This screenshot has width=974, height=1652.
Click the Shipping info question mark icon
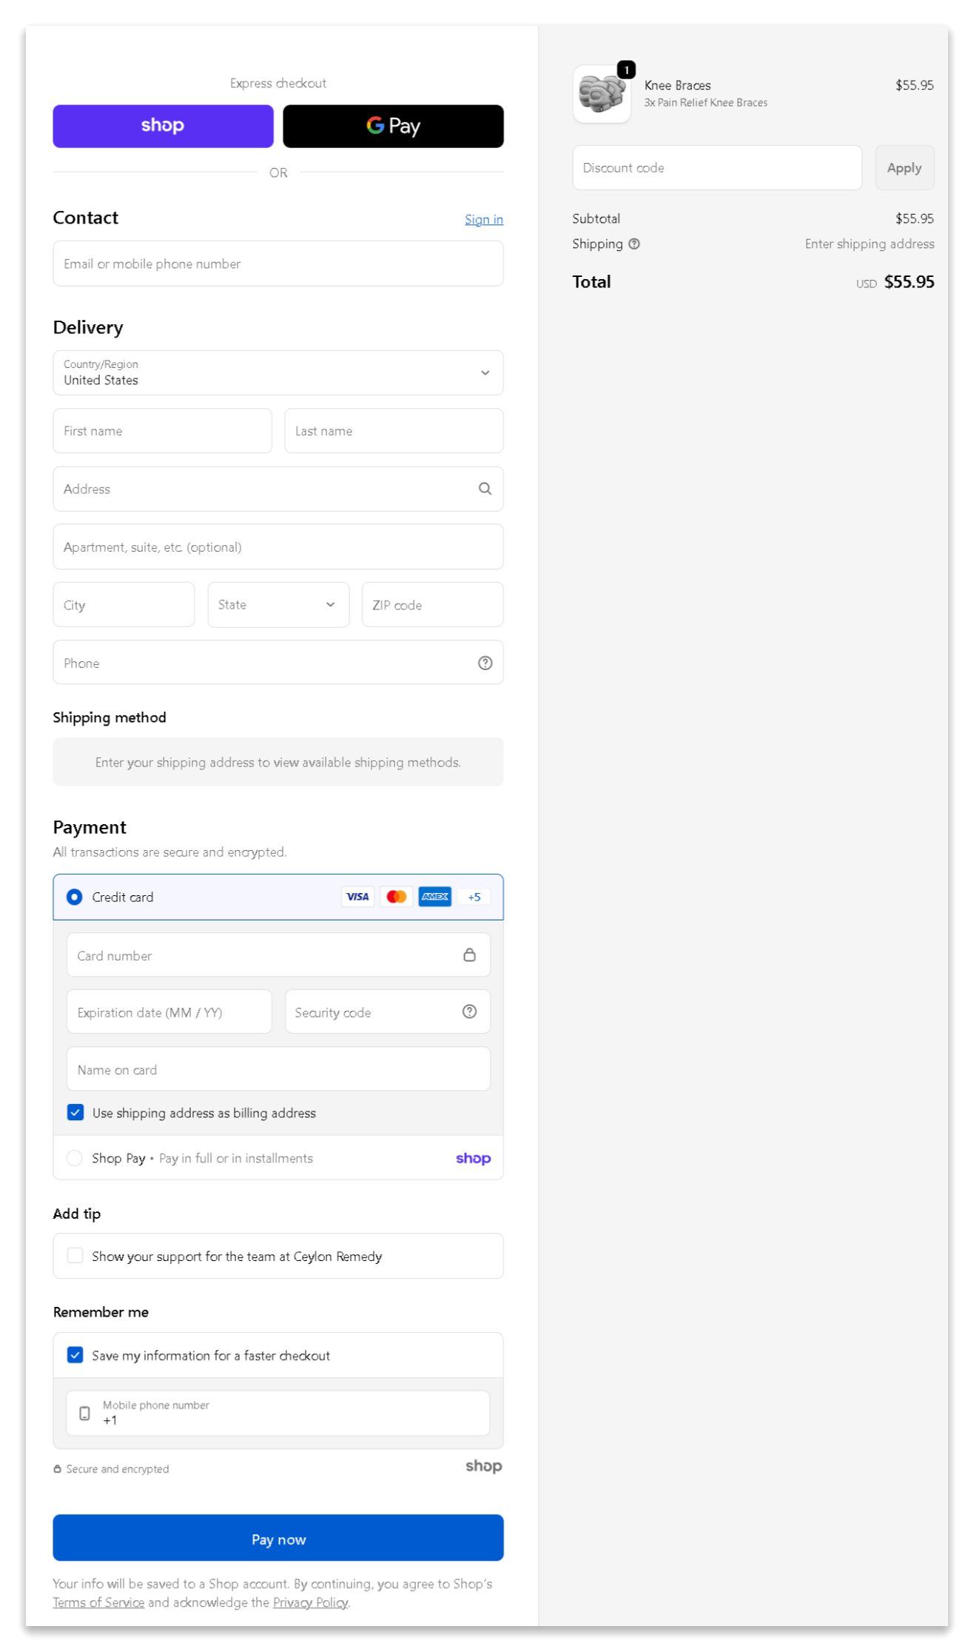coord(634,244)
